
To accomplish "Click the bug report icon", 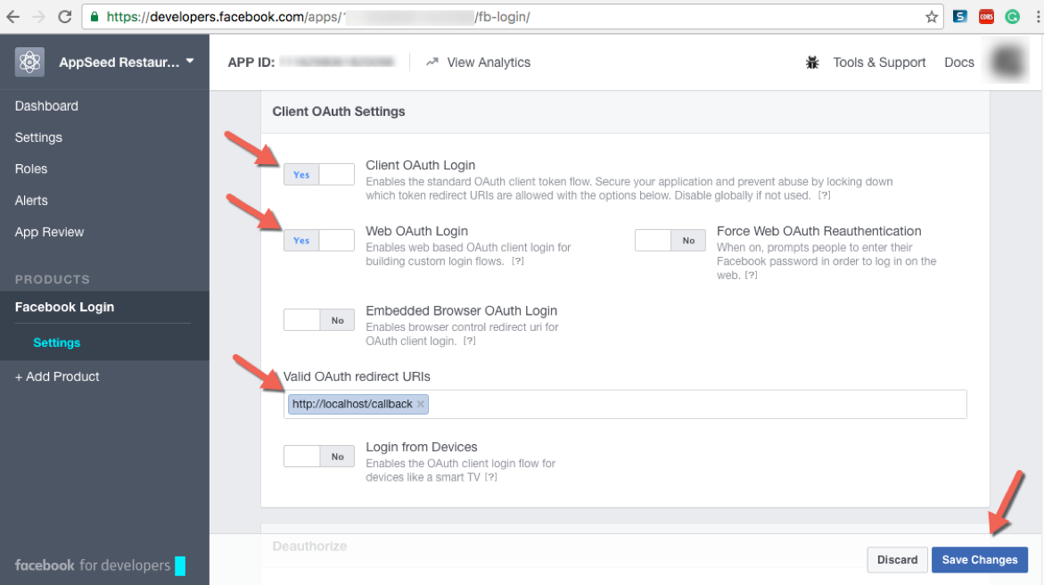I will click(812, 62).
